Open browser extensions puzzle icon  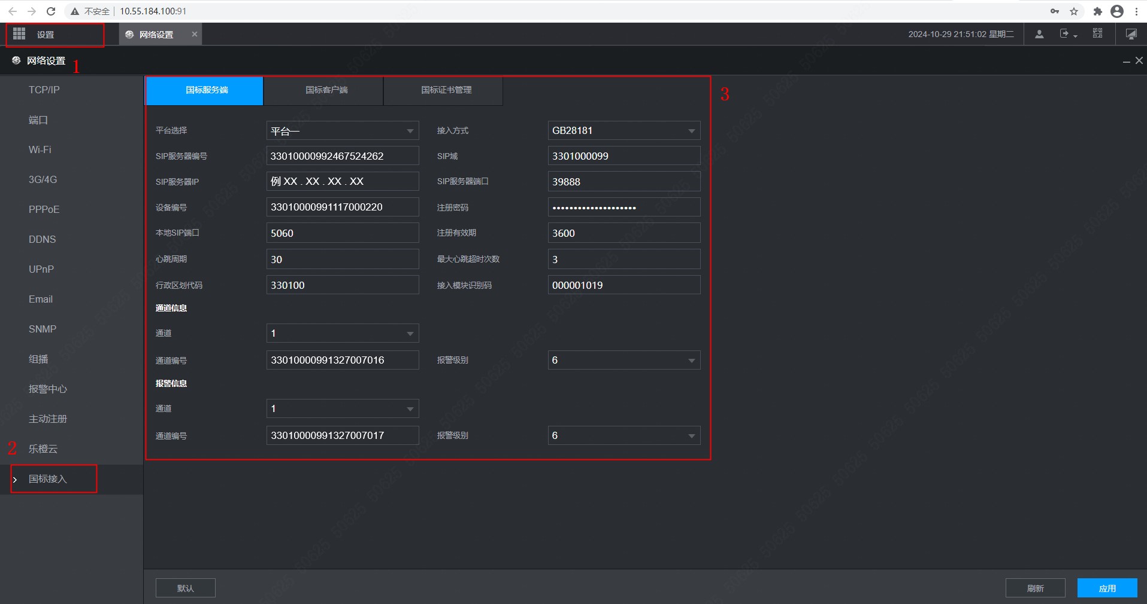tap(1097, 11)
